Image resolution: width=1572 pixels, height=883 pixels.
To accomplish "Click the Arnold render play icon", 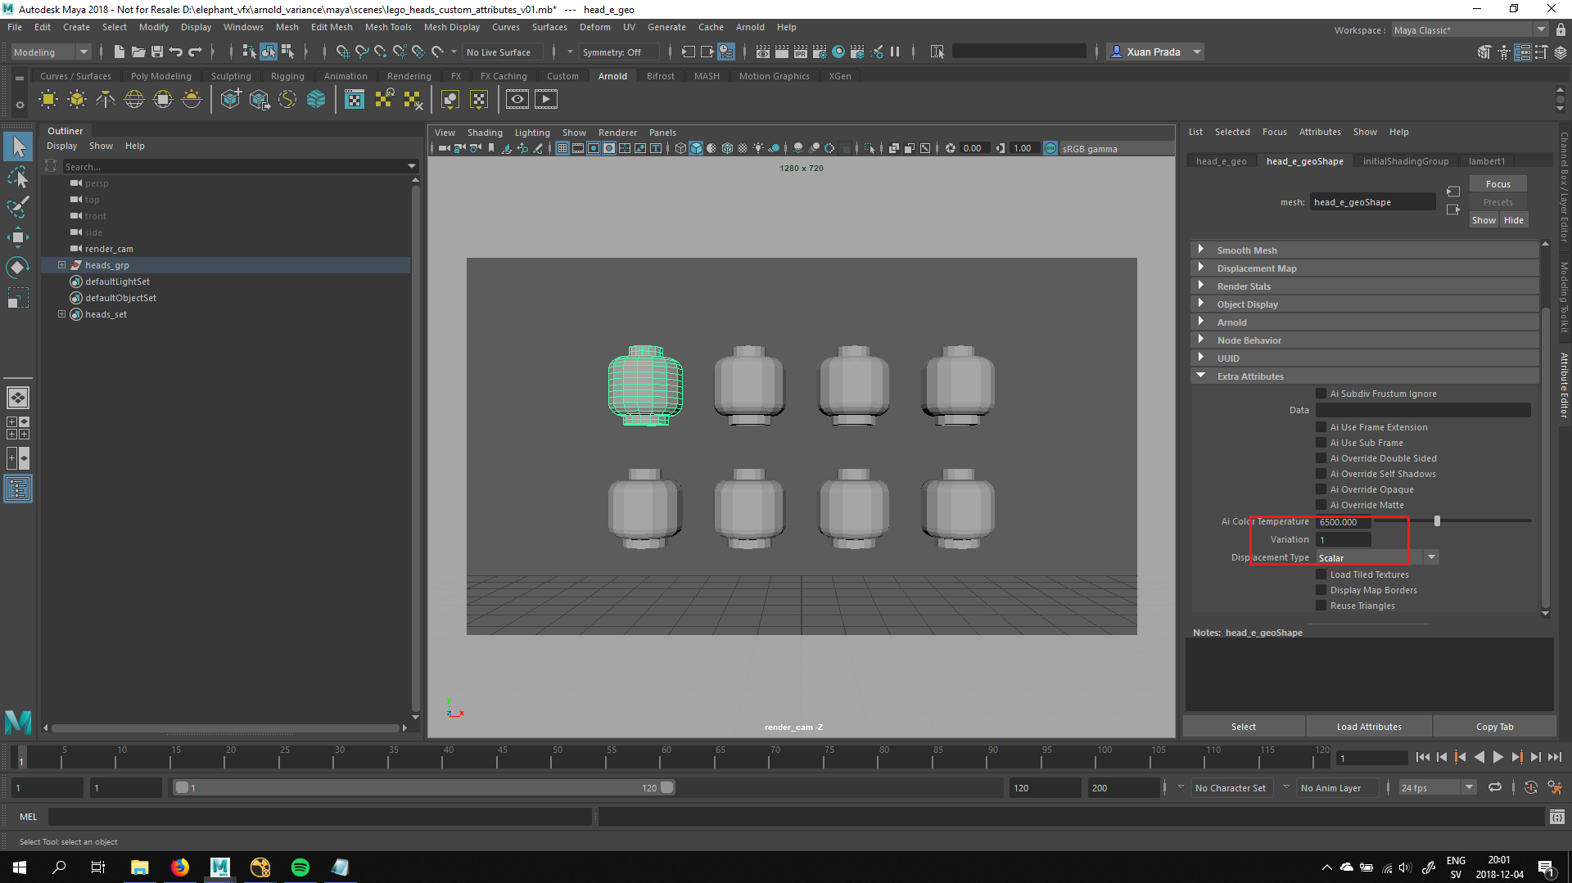I will point(546,100).
